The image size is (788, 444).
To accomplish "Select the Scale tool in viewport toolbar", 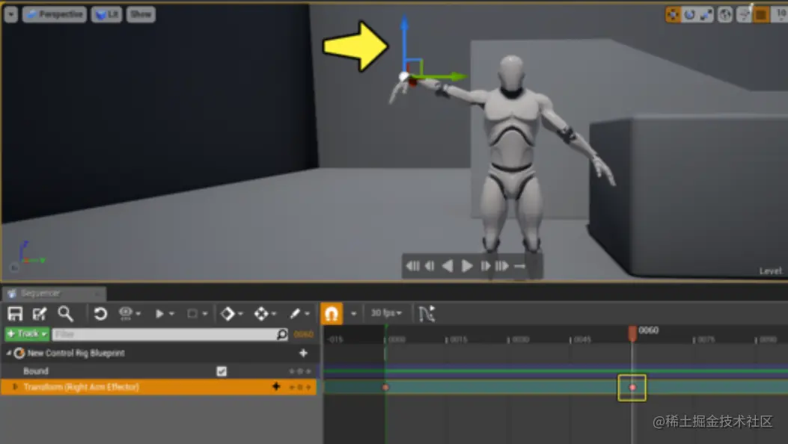I will coord(706,14).
